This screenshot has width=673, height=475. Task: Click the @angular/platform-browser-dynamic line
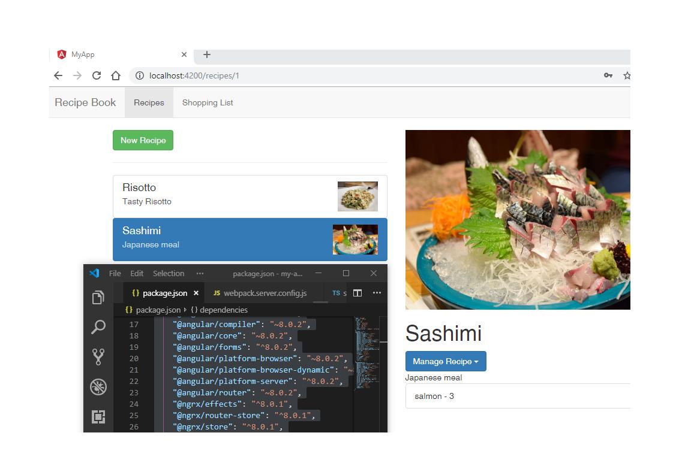point(263,370)
